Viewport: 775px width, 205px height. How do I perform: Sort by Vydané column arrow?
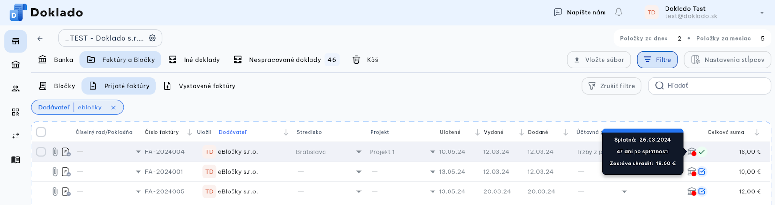(521, 132)
